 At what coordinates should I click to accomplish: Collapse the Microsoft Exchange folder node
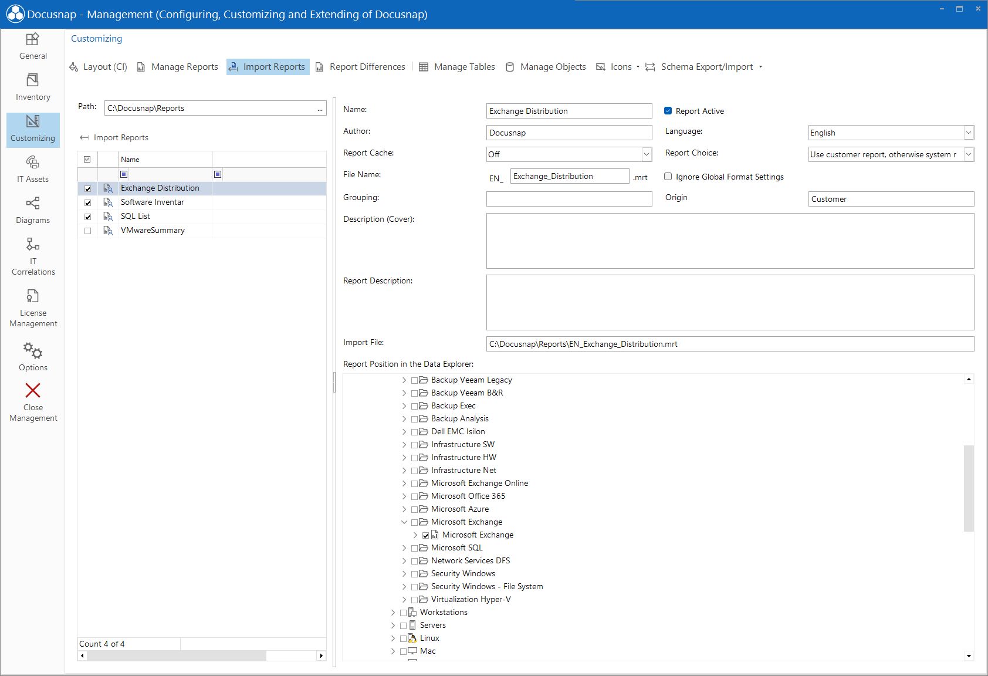coord(404,522)
